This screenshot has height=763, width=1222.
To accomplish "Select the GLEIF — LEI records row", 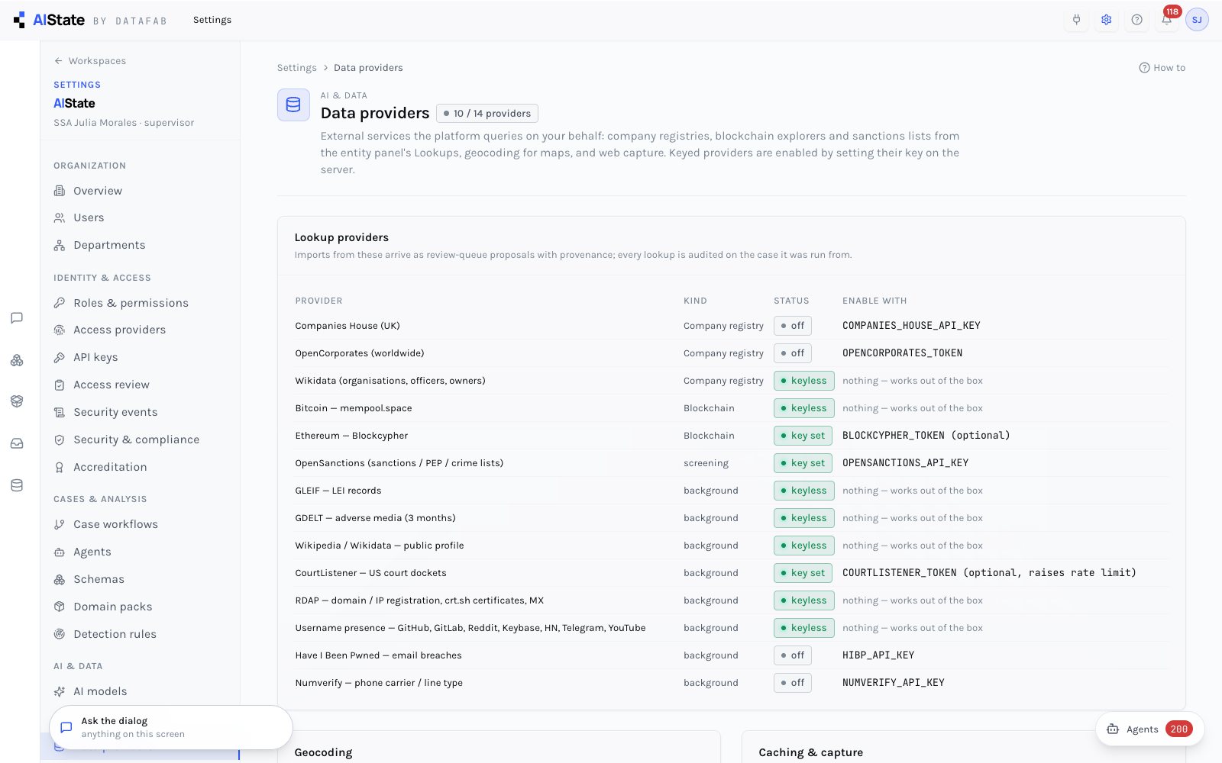I will [732, 491].
